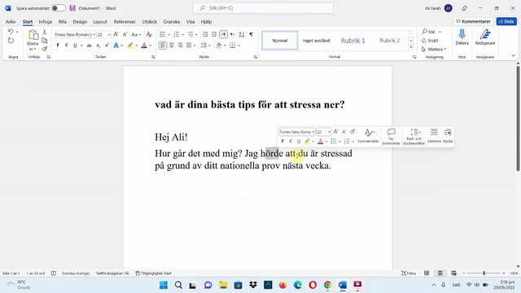Apply the Rubrik 2 style
The image size is (521, 293).
click(x=389, y=41)
